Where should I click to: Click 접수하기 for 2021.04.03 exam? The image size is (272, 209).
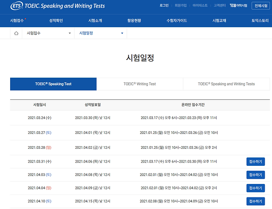point(256,175)
